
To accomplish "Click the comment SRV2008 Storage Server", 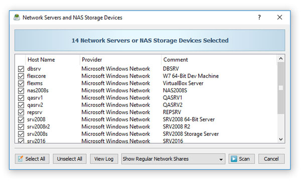I will (x=191, y=134).
